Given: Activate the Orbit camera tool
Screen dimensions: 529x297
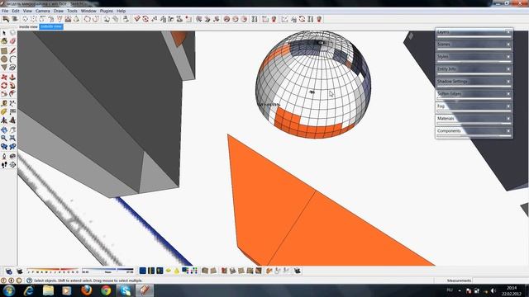Looking at the screenshot, I should point(4,130).
